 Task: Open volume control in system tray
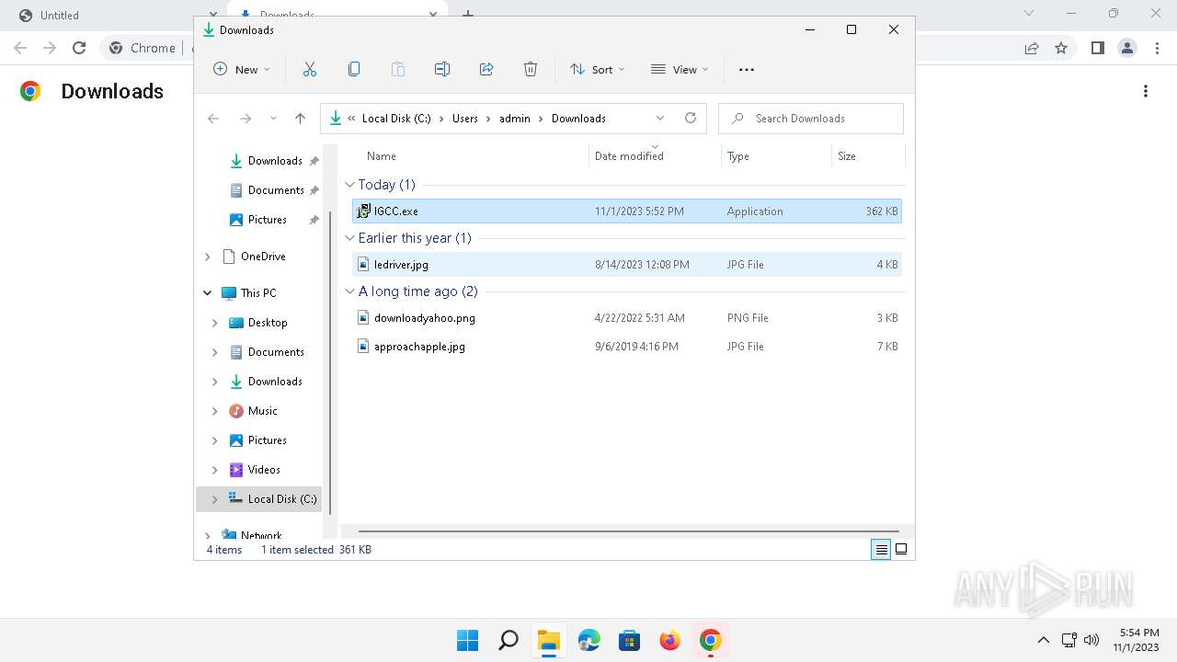pyautogui.click(x=1091, y=640)
